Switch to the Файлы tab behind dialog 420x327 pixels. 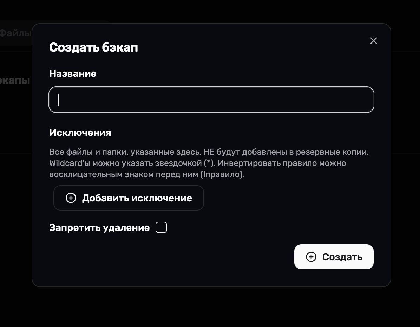click(x=15, y=33)
